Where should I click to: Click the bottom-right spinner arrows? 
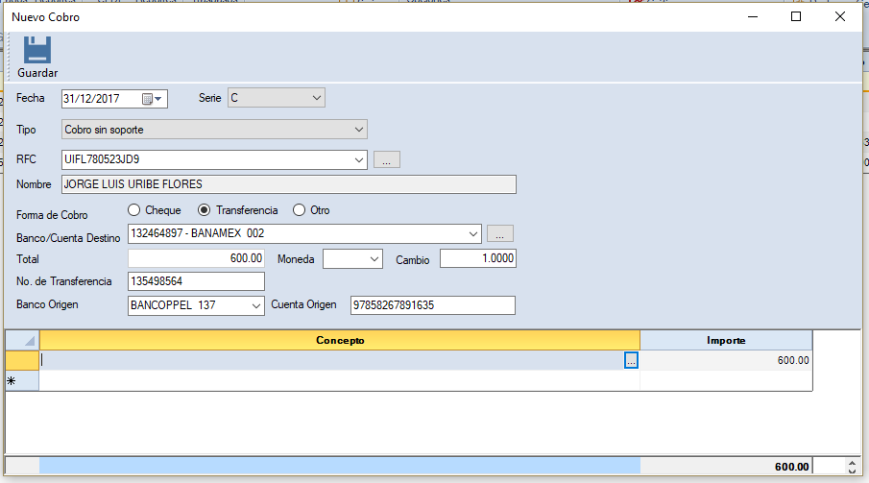pyautogui.click(x=852, y=467)
